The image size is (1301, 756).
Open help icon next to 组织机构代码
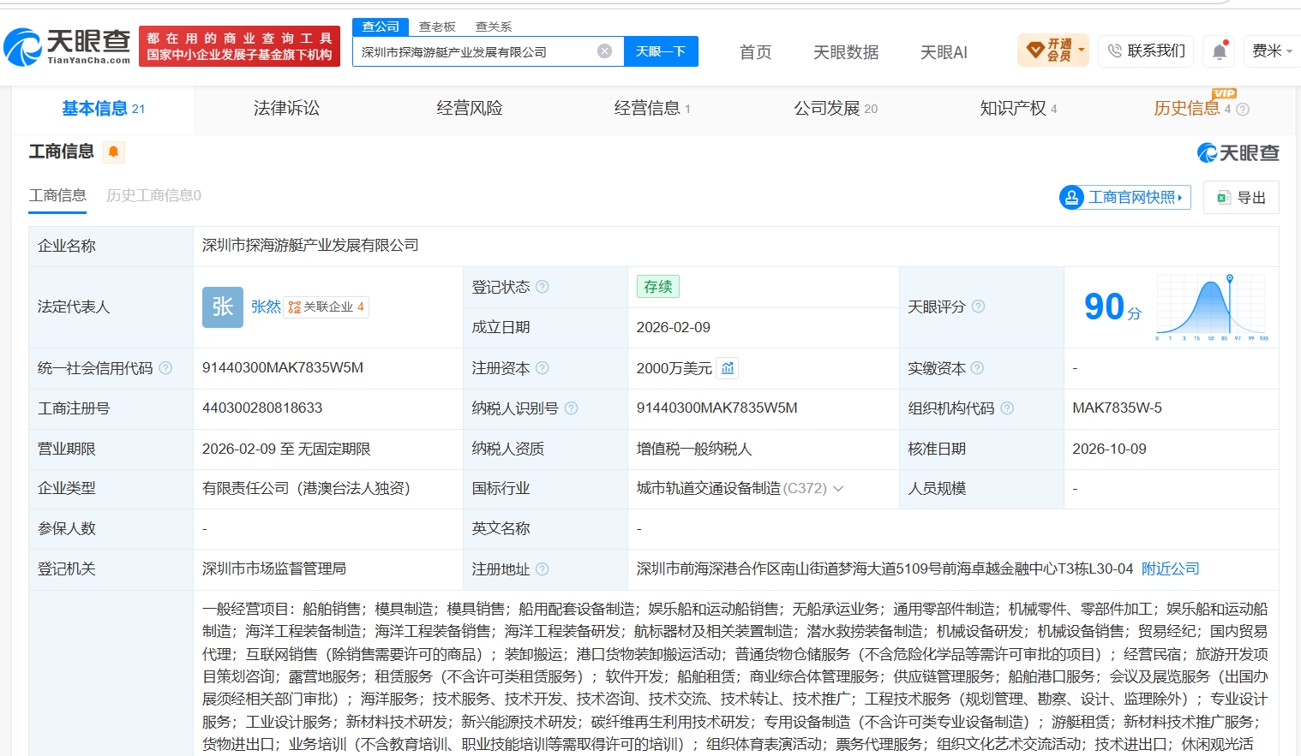click(x=1007, y=408)
